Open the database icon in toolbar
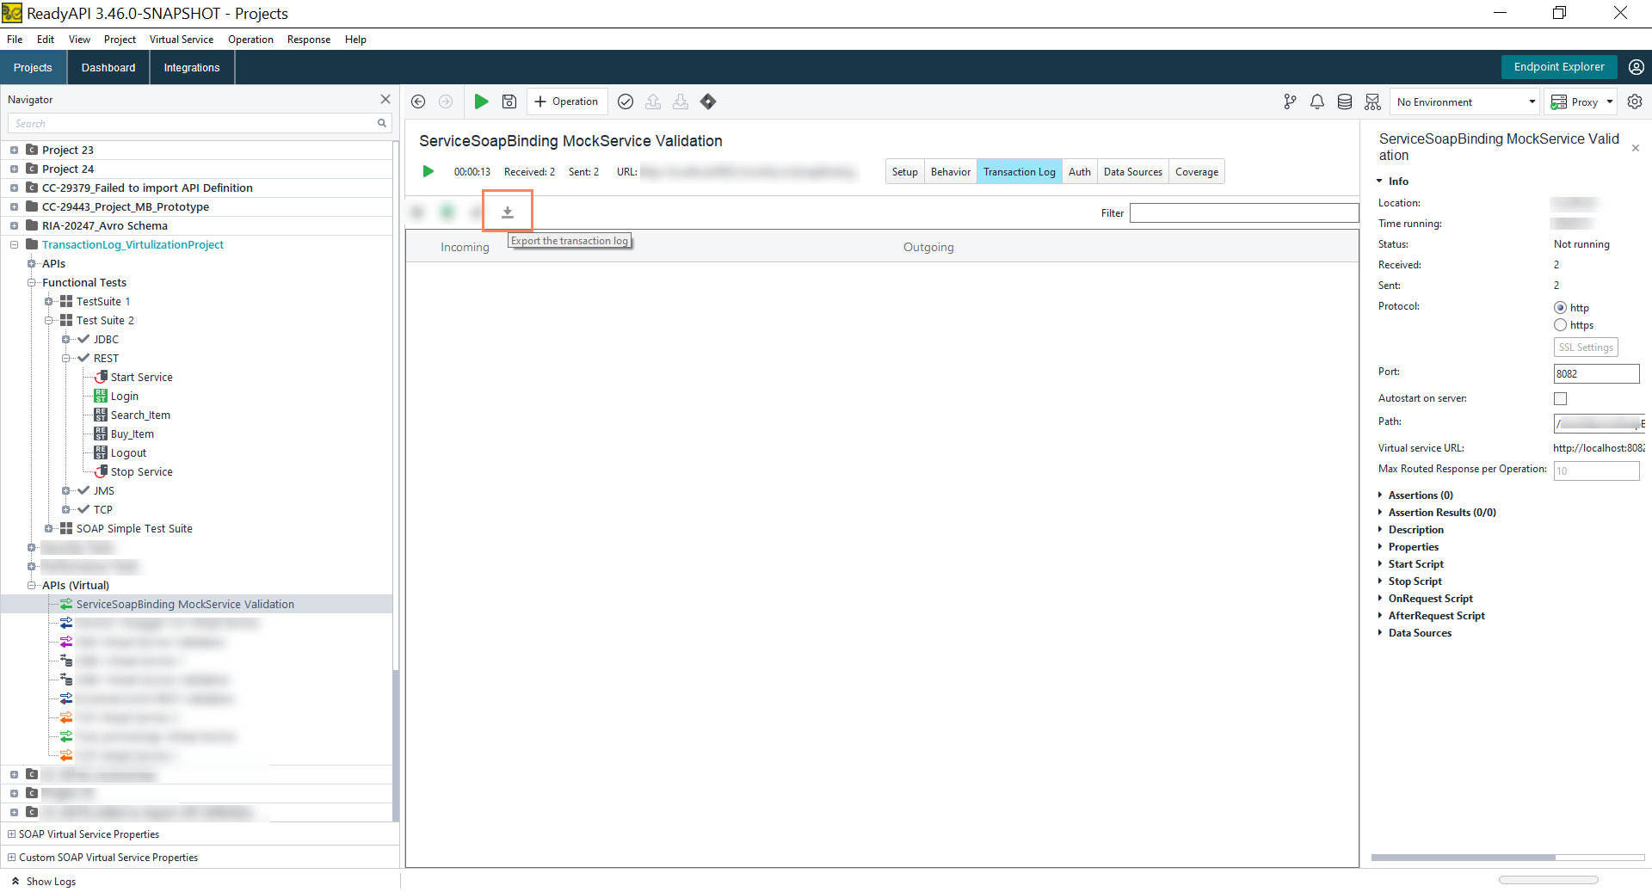 (1345, 102)
